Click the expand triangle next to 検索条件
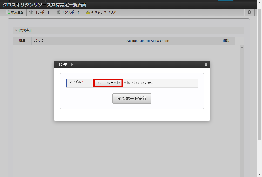Screen dimensions: 262x177 point(16,30)
